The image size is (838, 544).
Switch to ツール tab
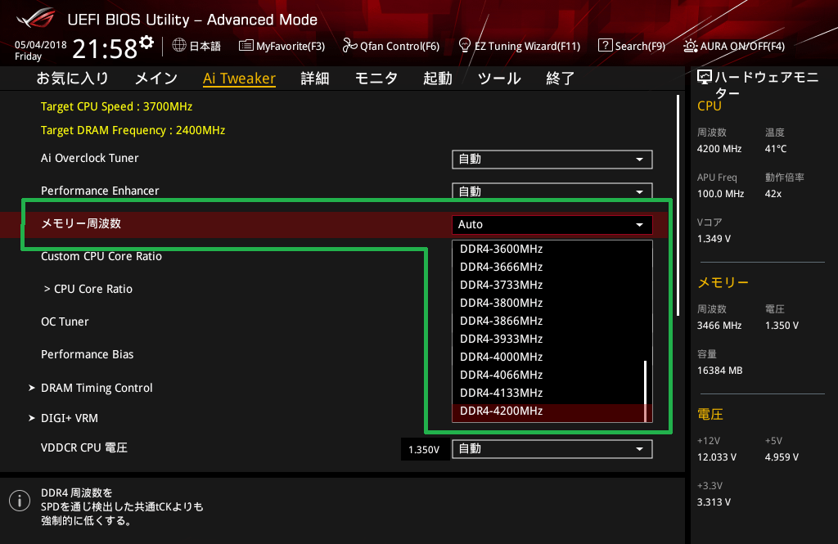coord(499,79)
